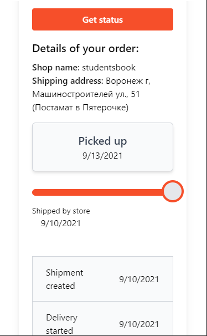Click the 9/13/2021 picked up date

[102, 156]
